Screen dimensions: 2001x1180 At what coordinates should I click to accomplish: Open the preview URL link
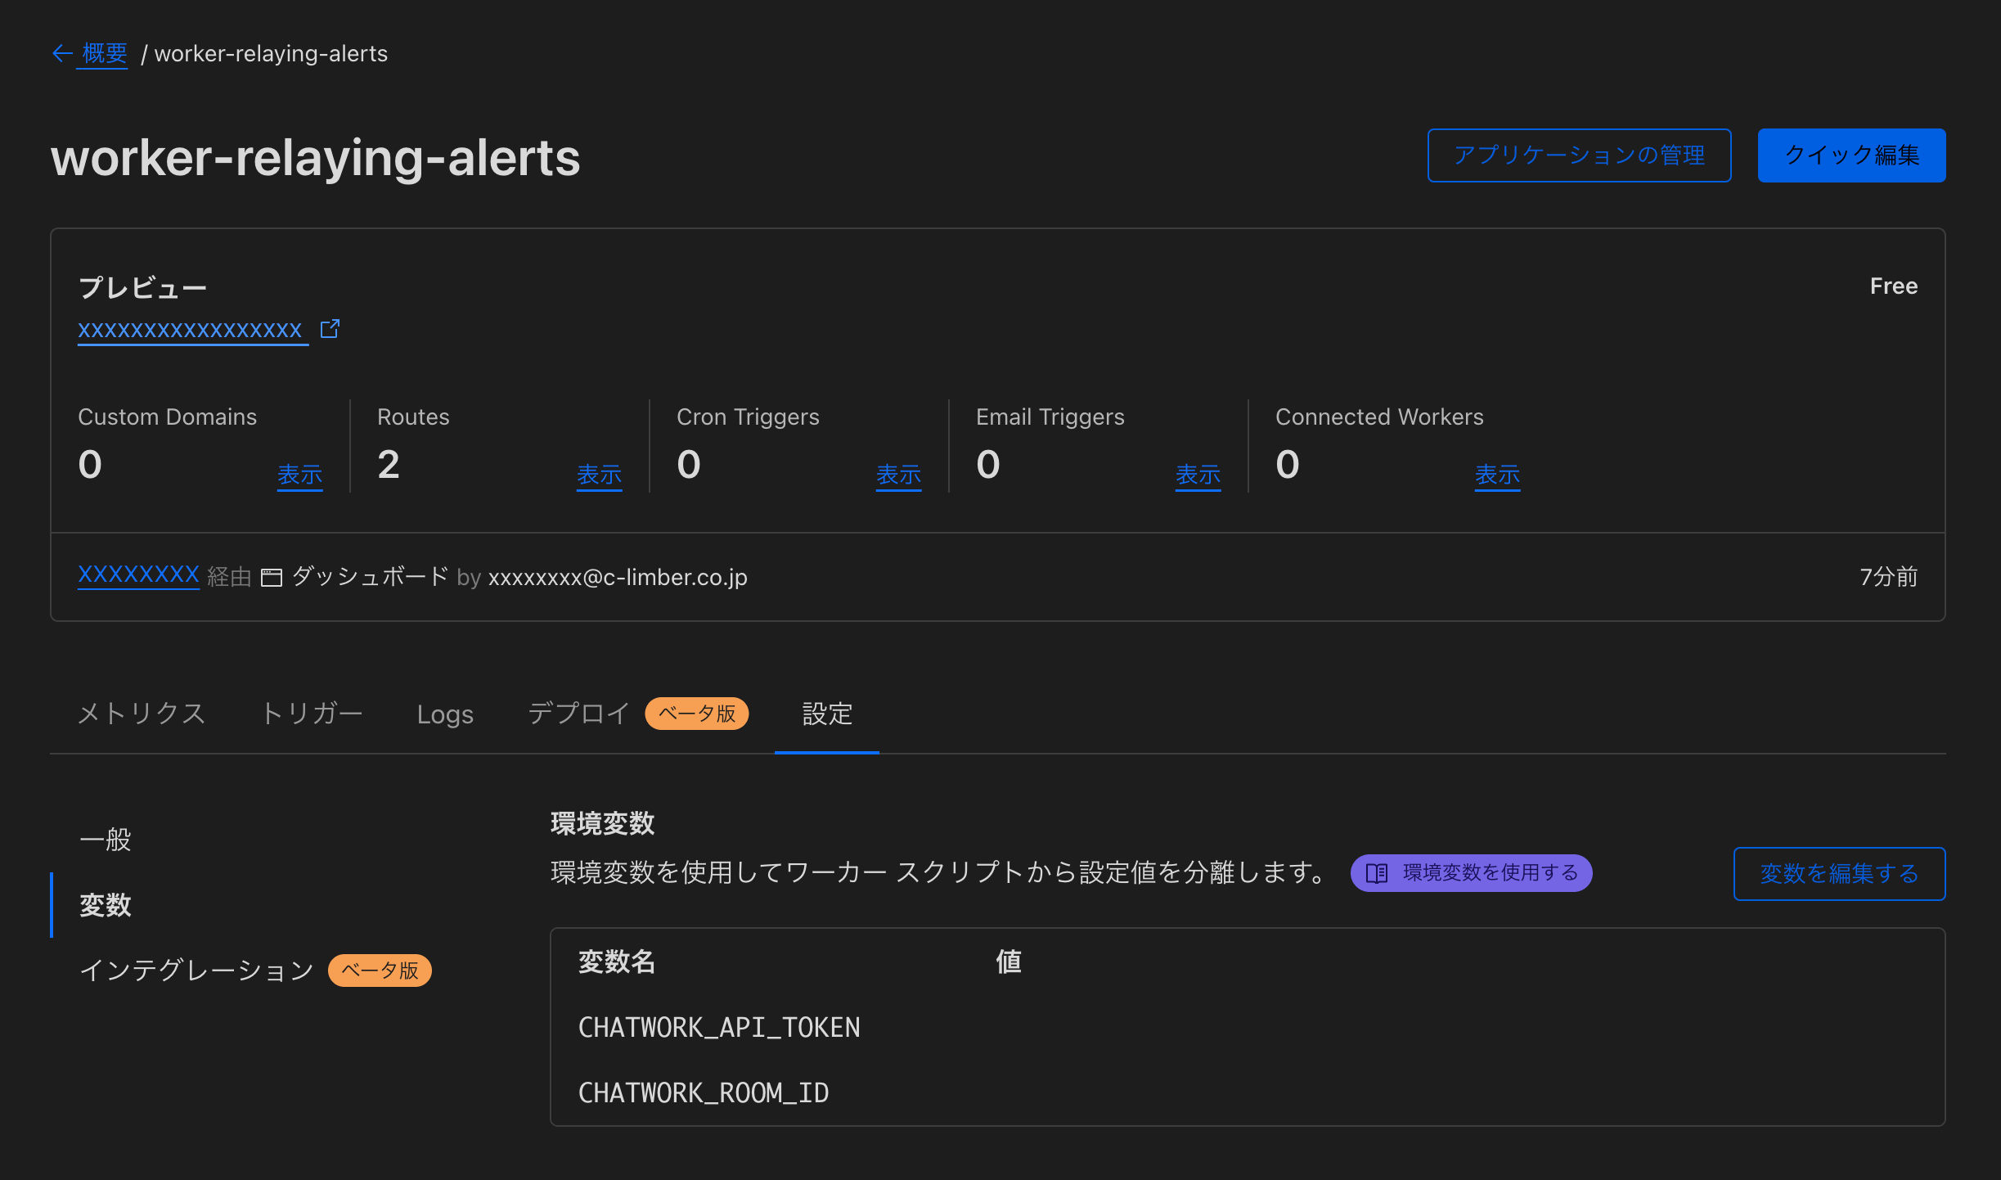(x=191, y=329)
